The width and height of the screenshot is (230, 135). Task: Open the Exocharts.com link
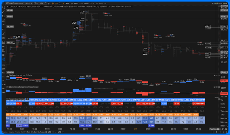[x=220, y=3]
